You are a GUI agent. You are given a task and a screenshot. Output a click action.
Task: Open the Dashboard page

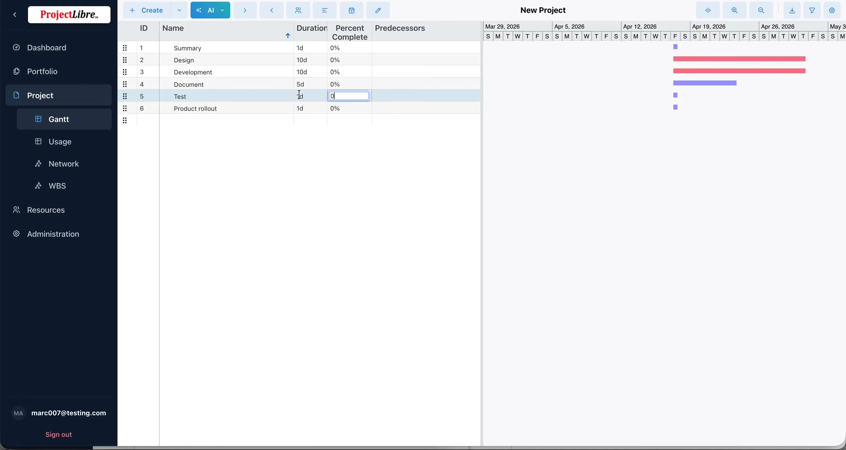[47, 48]
